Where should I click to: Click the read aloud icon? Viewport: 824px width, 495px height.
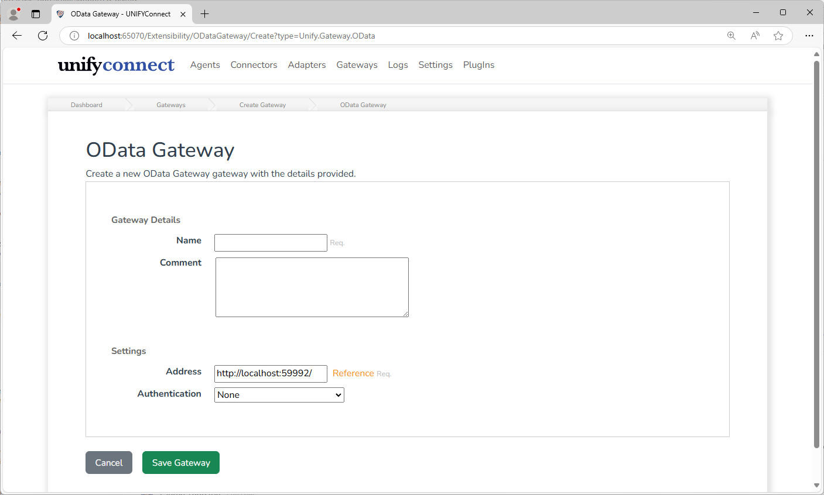755,36
